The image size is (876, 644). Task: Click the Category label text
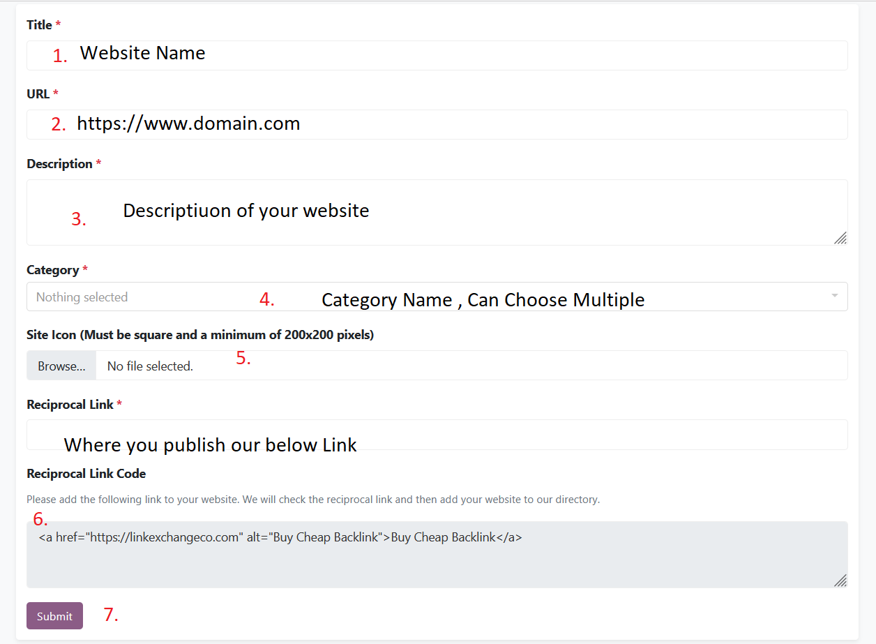52,270
